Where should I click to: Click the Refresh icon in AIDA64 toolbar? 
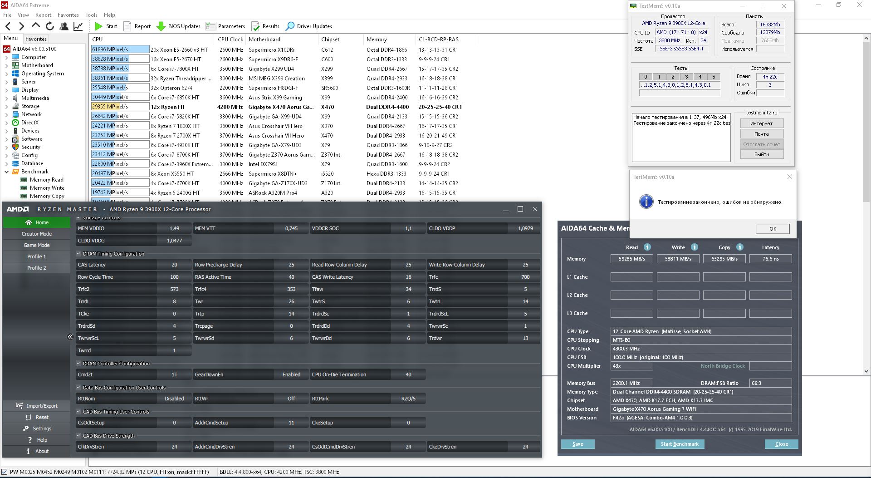coord(50,26)
